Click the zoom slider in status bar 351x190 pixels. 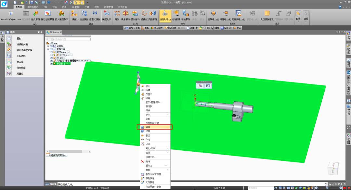click(327, 188)
